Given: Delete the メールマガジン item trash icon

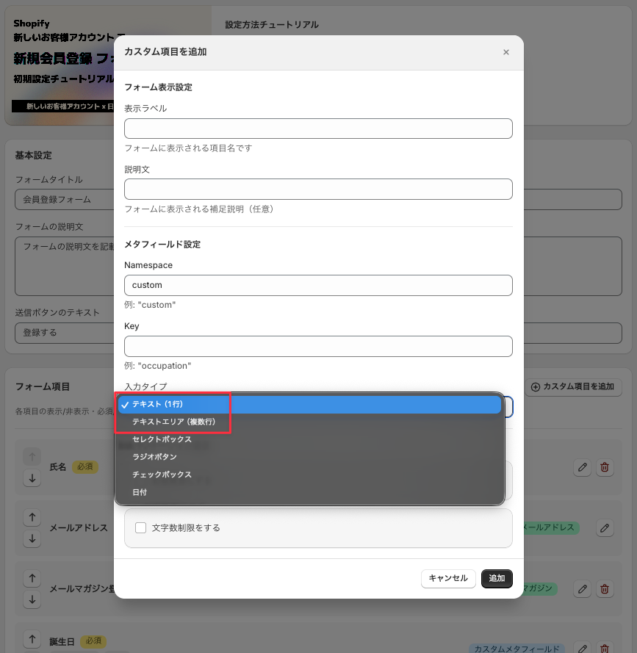Looking at the screenshot, I should coord(605,589).
